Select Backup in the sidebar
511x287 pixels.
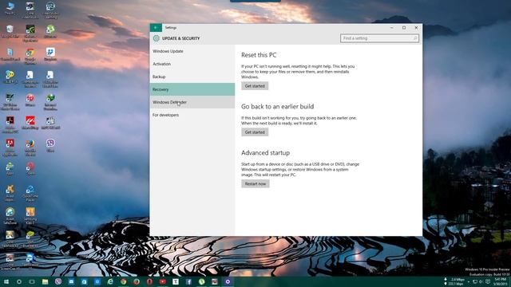192,77
